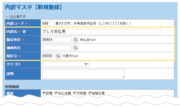The width and height of the screenshot is (180, 108).
Task: Click the 内訳コード row label
Action: point(15,23)
